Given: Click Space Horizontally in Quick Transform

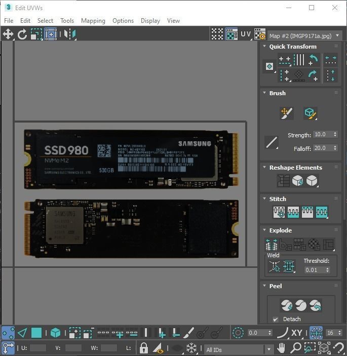Looking at the screenshot, I should coord(331,60).
